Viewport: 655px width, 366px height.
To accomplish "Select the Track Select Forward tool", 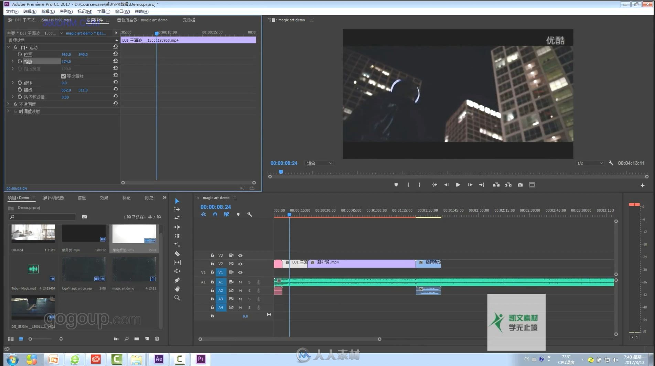I will 177,209.
